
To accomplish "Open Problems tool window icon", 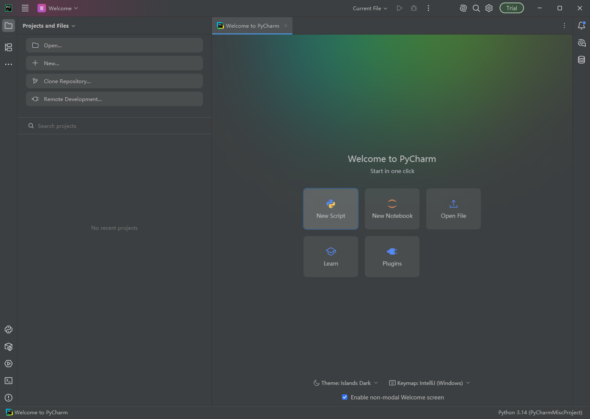I will point(9,398).
